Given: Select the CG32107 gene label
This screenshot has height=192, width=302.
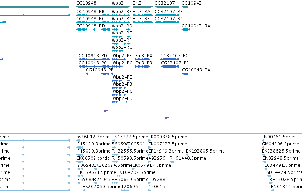Looking at the screenshot, I should (x=165, y=3).
